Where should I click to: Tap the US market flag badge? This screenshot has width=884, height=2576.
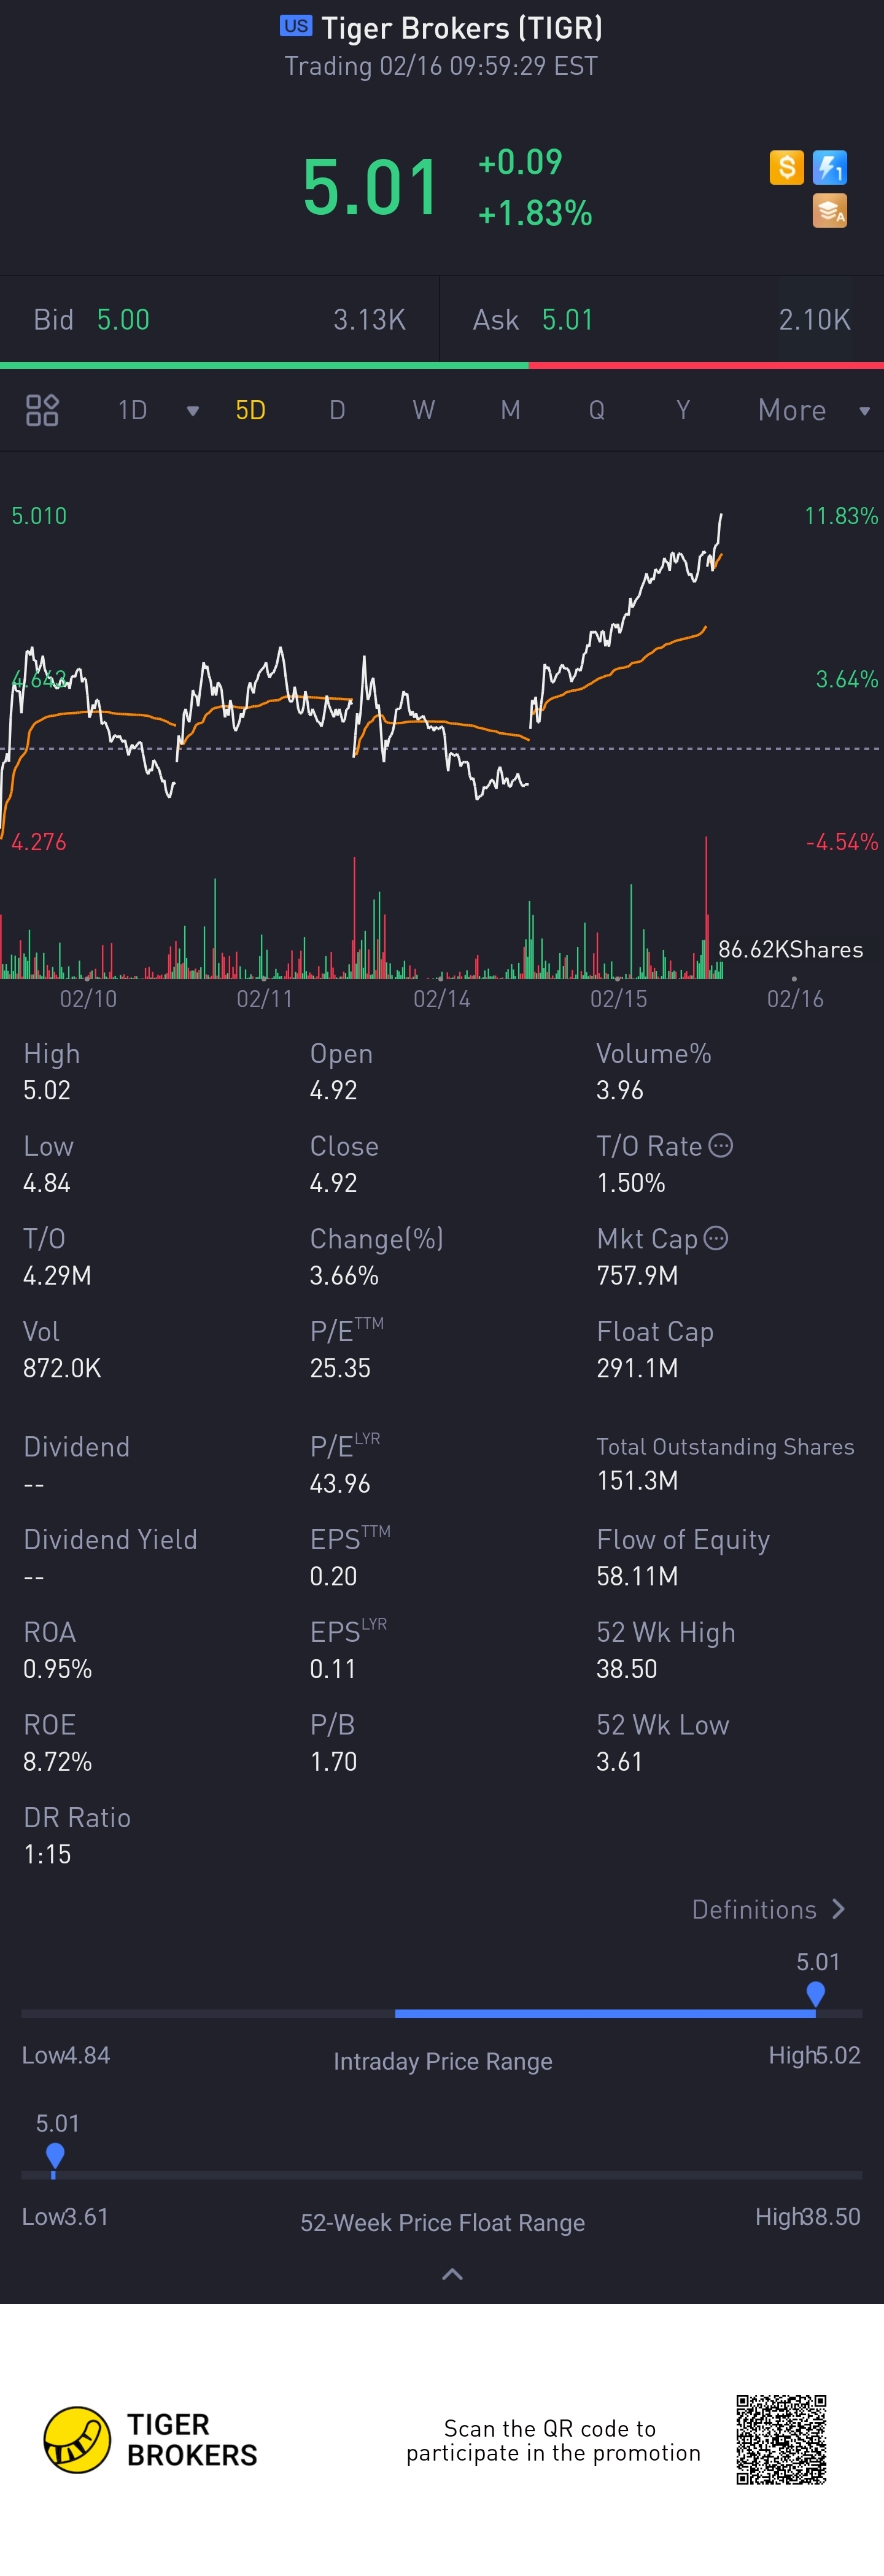295,26
